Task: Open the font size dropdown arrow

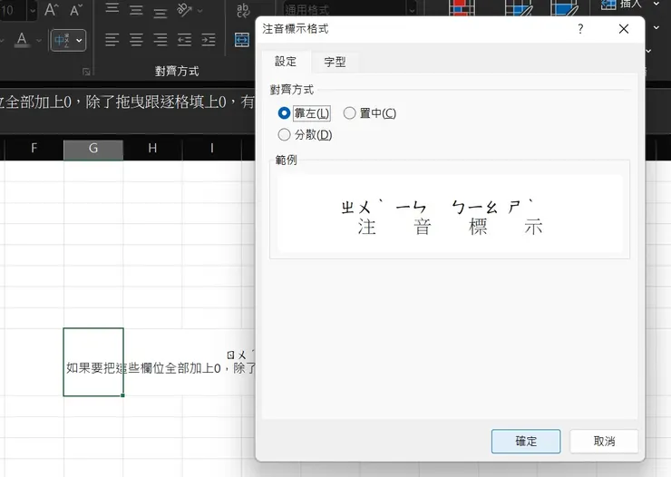Action: tap(33, 10)
